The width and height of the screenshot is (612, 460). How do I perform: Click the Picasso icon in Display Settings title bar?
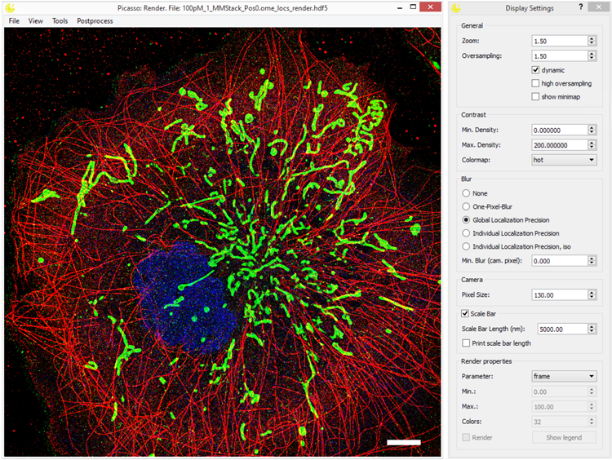(456, 8)
